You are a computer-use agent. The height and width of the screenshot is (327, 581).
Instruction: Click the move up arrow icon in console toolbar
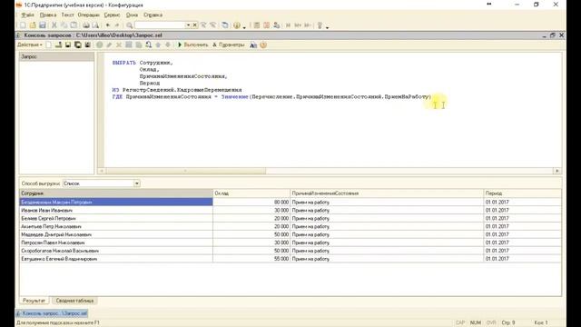tap(158, 45)
